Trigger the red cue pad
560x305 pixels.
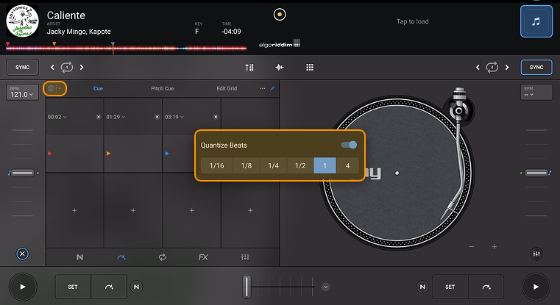[x=74, y=154]
